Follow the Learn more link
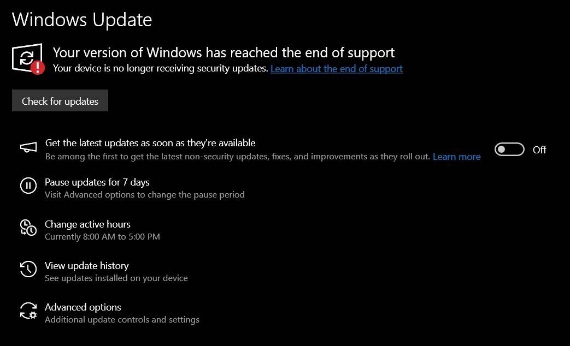570x346 pixels. coord(456,157)
